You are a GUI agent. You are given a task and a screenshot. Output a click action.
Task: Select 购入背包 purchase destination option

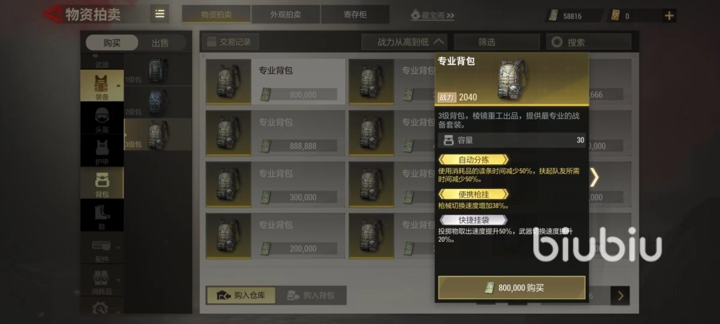pyautogui.click(x=310, y=295)
